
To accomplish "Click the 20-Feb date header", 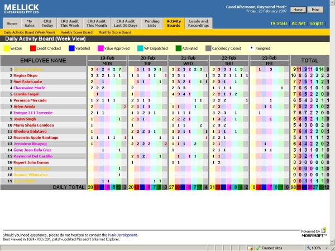I will click(147, 58).
